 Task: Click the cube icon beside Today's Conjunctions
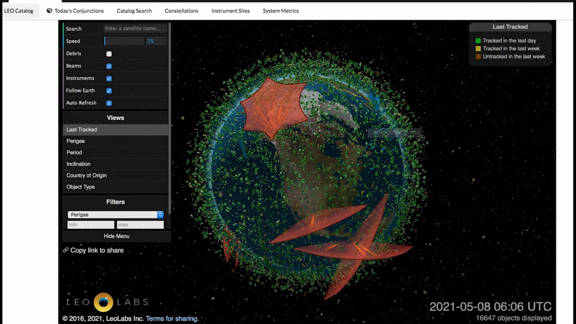pyautogui.click(x=49, y=11)
